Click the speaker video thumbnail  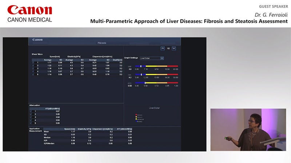coord(248,130)
